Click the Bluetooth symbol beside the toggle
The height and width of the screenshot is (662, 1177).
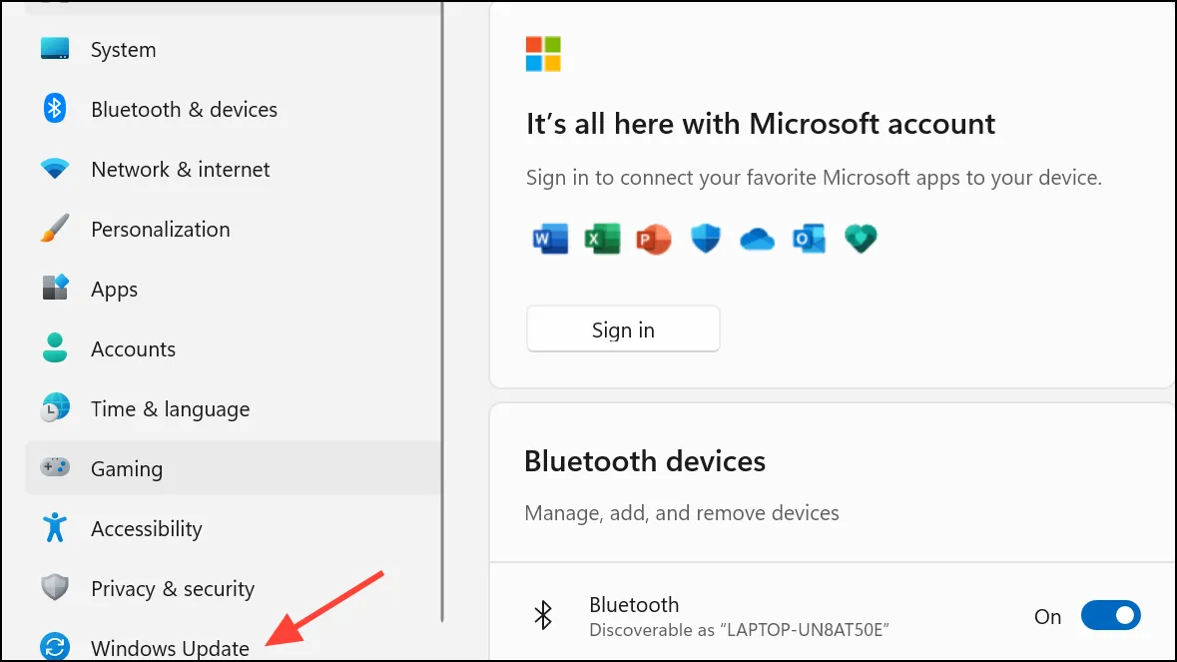(543, 615)
